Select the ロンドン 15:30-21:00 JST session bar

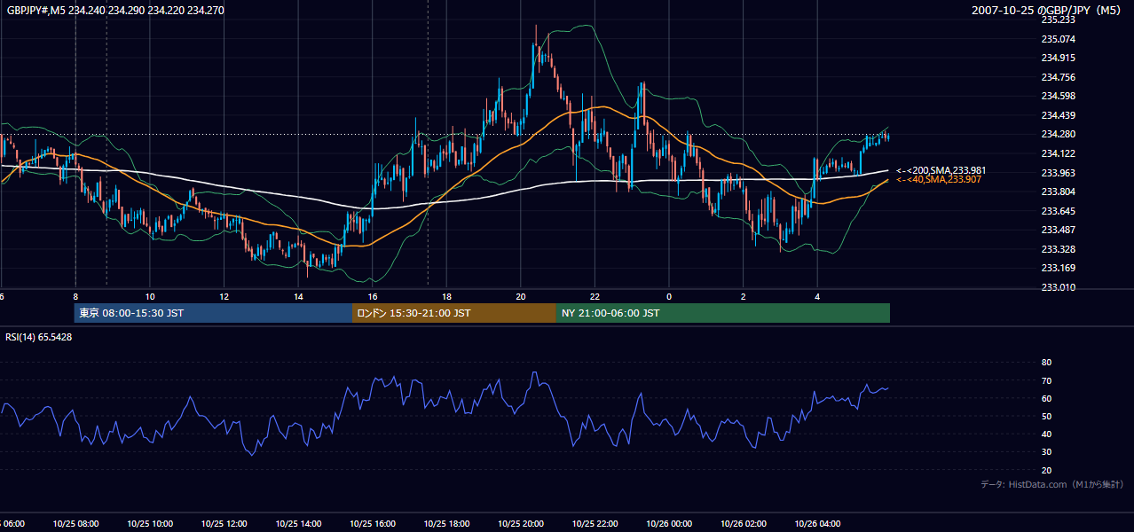pos(454,313)
